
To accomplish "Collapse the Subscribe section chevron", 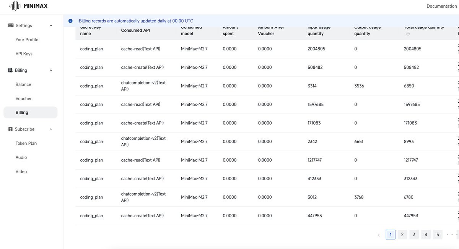I will coord(51,129).
